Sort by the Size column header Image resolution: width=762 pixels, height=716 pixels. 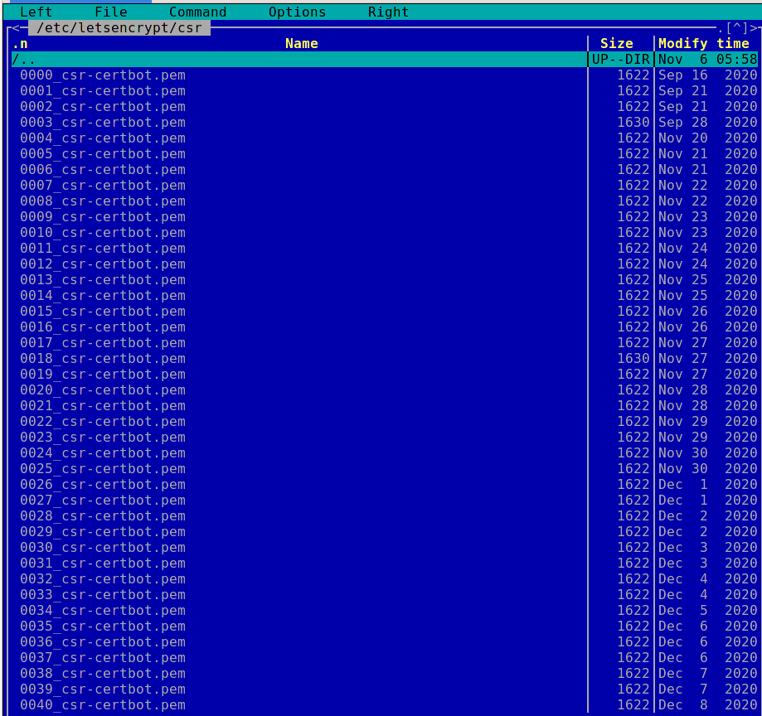click(617, 44)
